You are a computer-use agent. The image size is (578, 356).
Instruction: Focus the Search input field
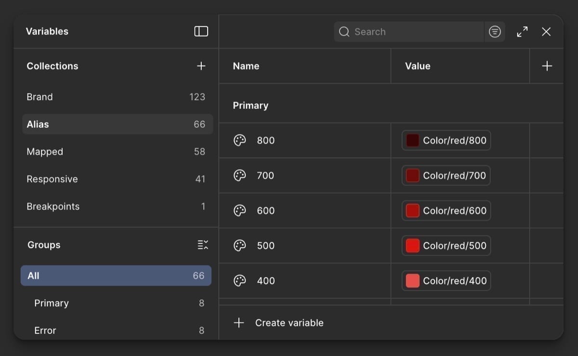click(409, 32)
